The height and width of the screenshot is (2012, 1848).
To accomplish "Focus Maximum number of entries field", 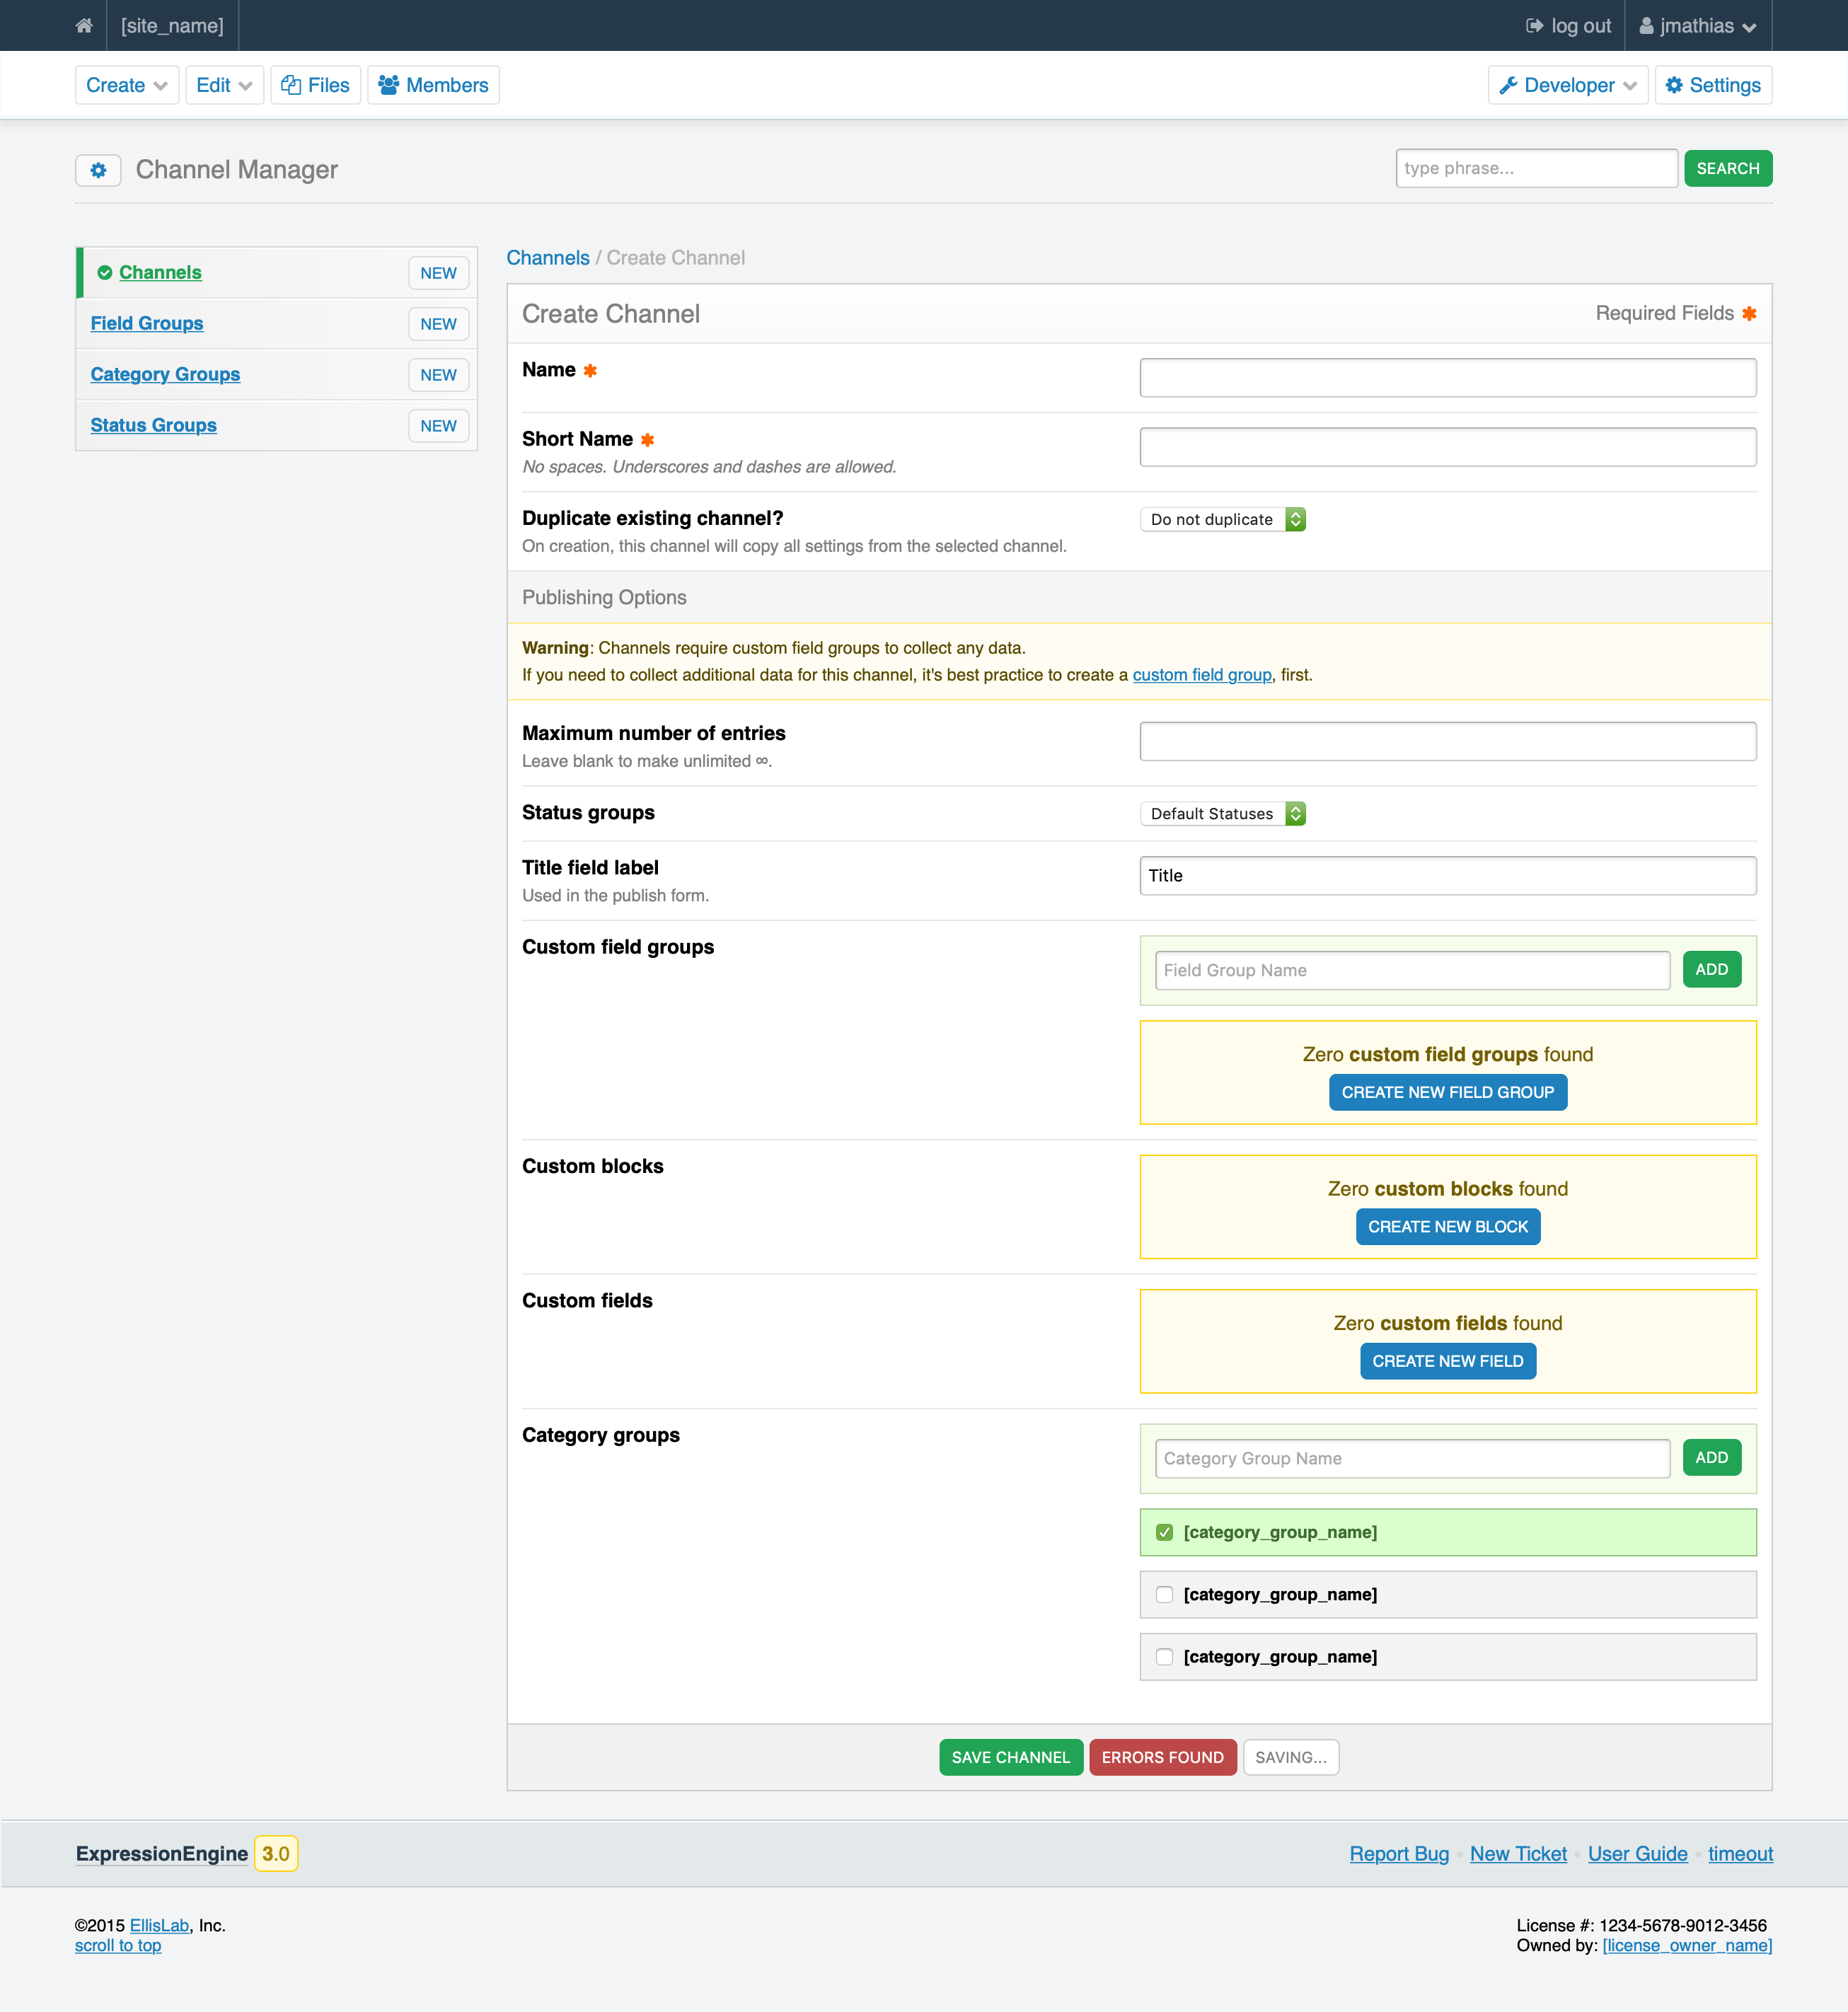I will [x=1447, y=741].
